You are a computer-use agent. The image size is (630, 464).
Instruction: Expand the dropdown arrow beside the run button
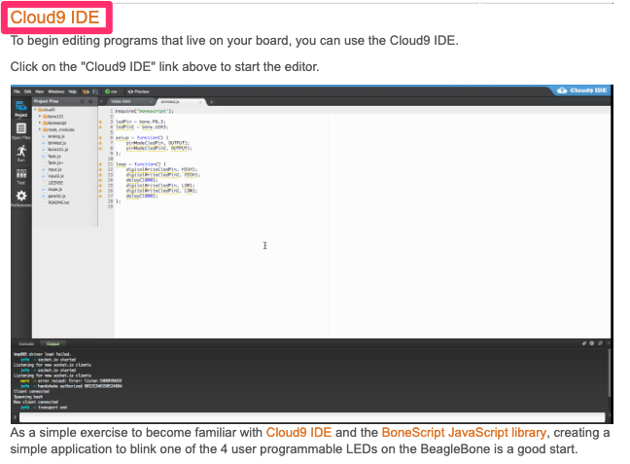click(121, 91)
